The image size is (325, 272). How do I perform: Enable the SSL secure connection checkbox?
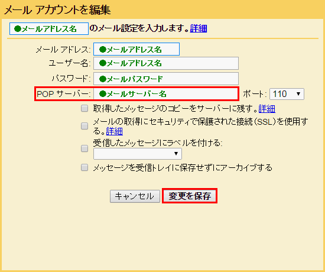coord(84,126)
